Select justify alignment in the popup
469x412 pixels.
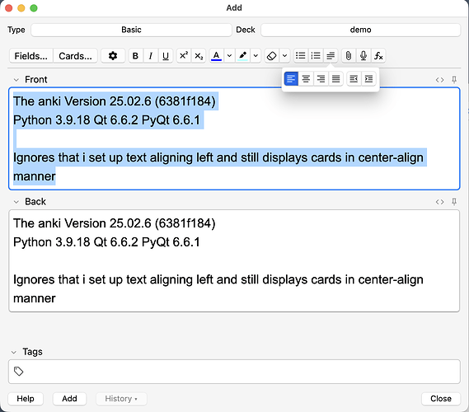click(336, 79)
